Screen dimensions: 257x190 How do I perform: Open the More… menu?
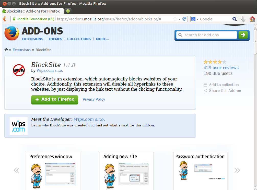(x=102, y=39)
